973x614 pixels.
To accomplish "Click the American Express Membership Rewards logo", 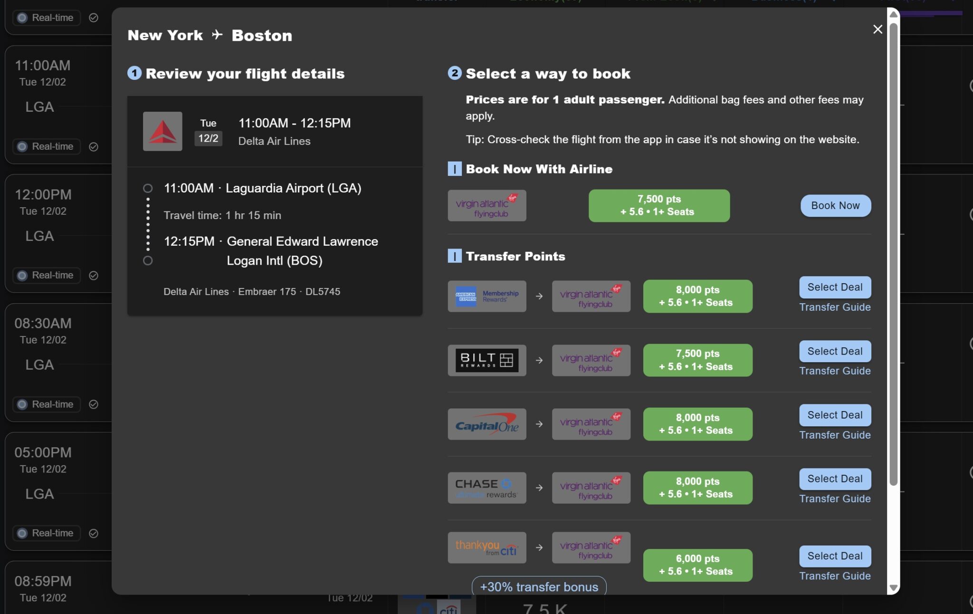I will point(486,296).
